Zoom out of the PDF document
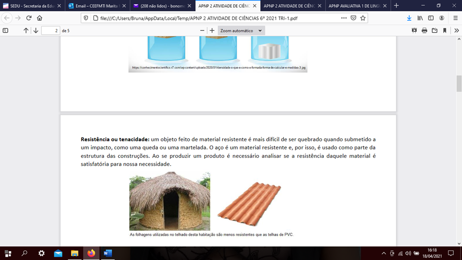The image size is (462, 260). [203, 30]
